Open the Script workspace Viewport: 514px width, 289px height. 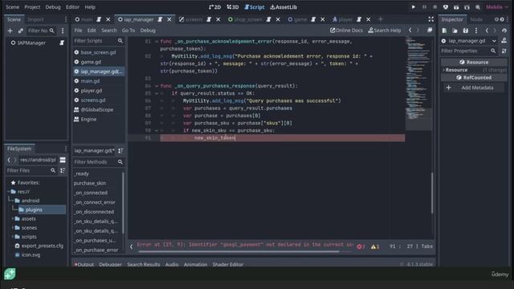coord(255,7)
